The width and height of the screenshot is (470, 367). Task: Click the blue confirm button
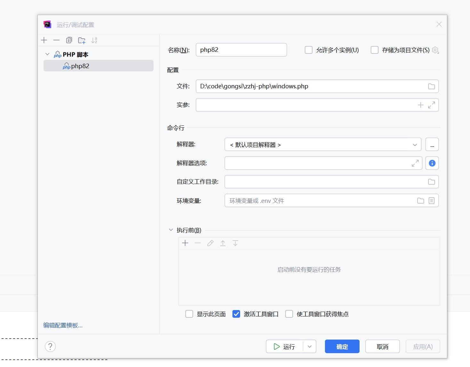342,347
